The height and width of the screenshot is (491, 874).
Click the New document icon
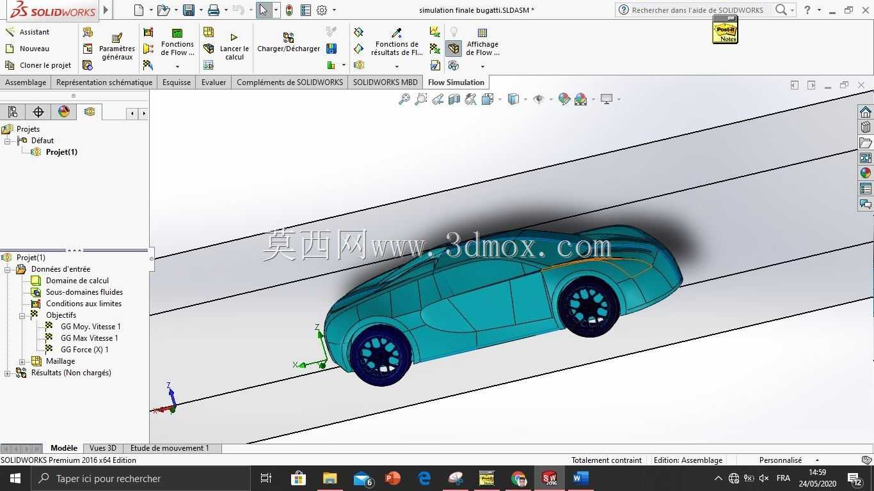pyautogui.click(x=139, y=10)
